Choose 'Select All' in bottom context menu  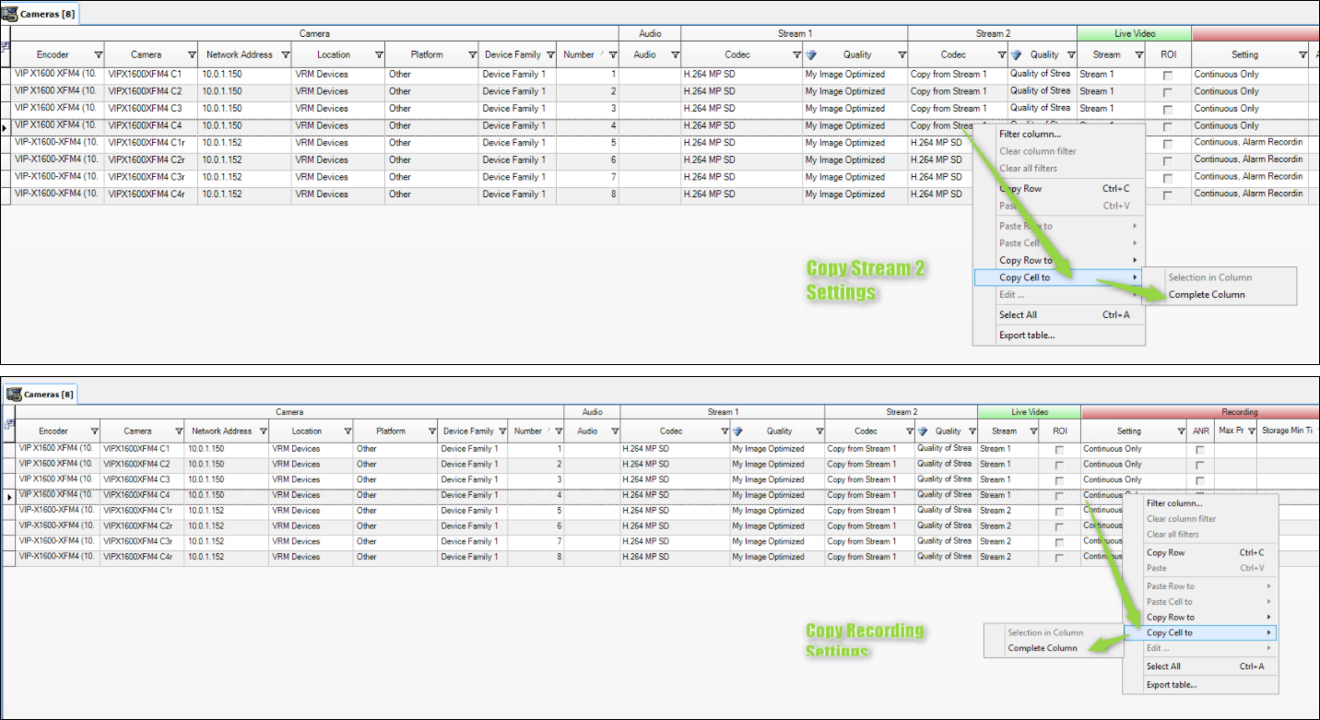pos(1163,667)
